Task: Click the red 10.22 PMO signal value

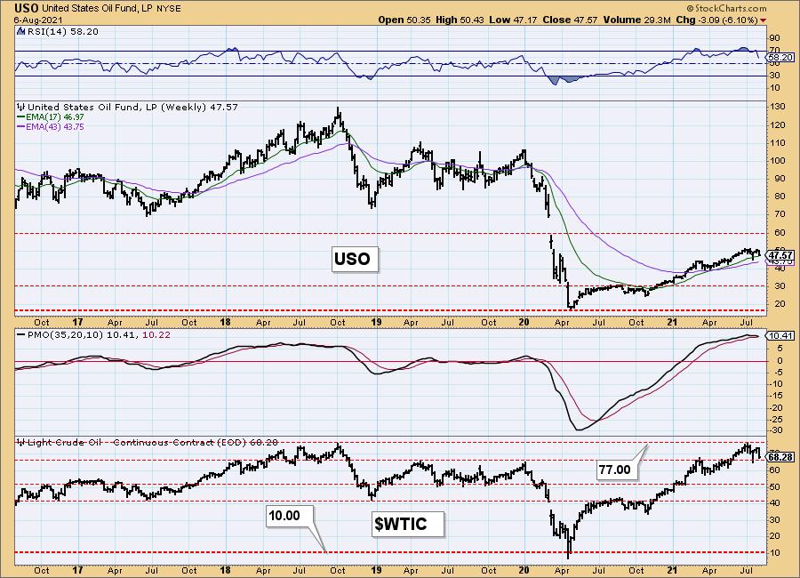Action: 156,335
